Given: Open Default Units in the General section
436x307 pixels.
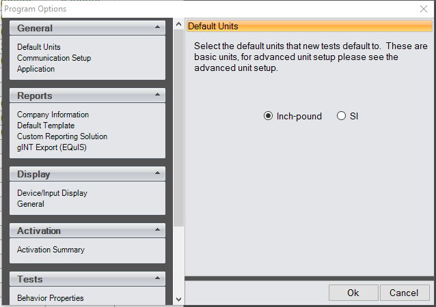Looking at the screenshot, I should [39, 47].
